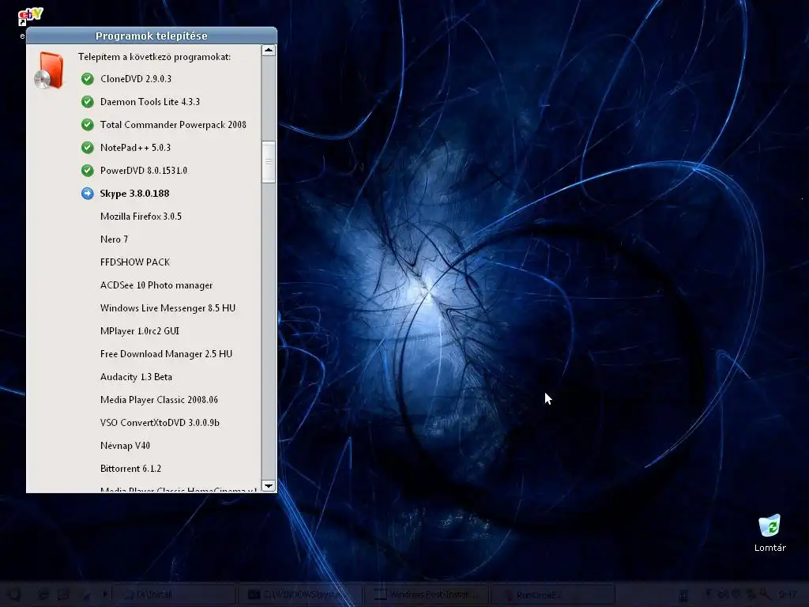The width and height of the screenshot is (809, 607).
Task: Select Total Commander Powerpack 2008 entry
Action: click(173, 124)
